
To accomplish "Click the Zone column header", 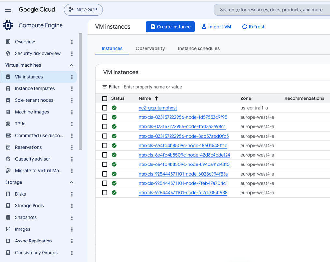I will [x=246, y=98].
